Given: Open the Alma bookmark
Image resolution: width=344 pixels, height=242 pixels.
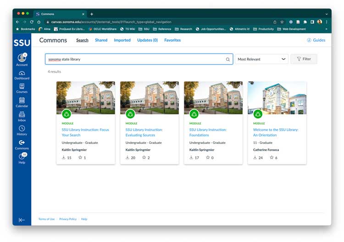Looking at the screenshot, I should coord(44,29).
